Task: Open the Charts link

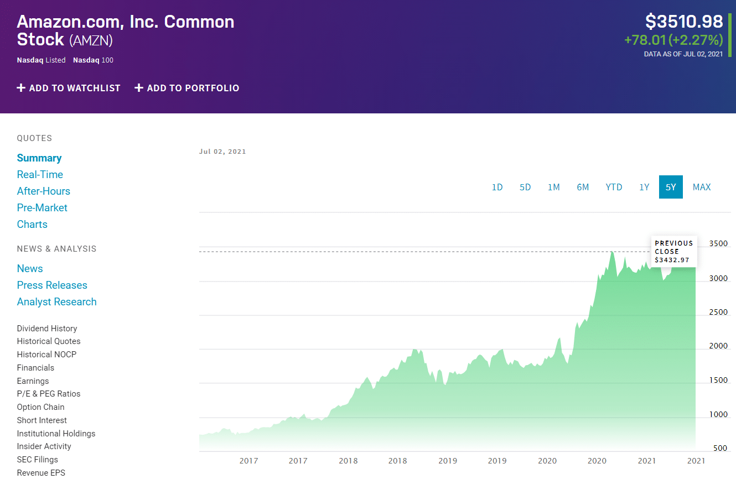Action: click(32, 225)
